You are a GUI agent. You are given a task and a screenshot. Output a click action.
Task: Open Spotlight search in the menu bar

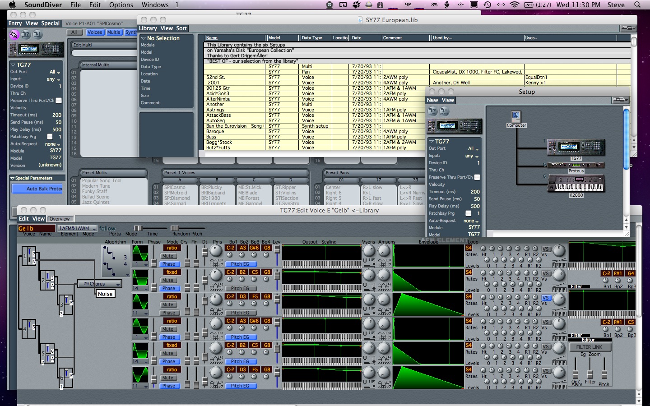(x=637, y=5)
